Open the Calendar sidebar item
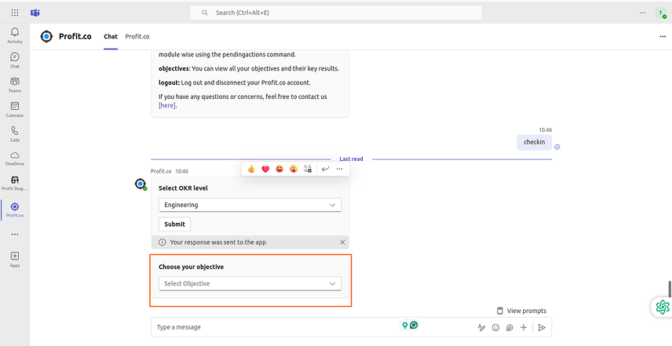Image resolution: width=672 pixels, height=346 pixels. coord(15,110)
